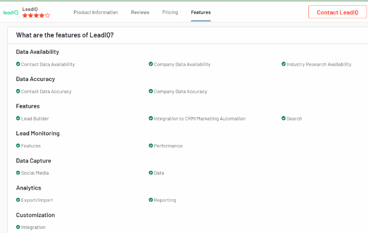Click Integration to CRM/Marketing Automation text
The height and width of the screenshot is (233, 368).
200,119
